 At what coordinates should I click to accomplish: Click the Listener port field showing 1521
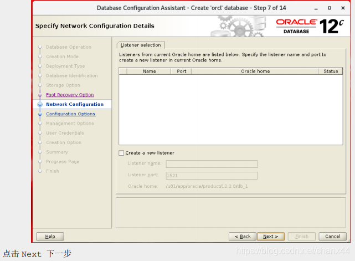pyautogui.click(x=212, y=176)
